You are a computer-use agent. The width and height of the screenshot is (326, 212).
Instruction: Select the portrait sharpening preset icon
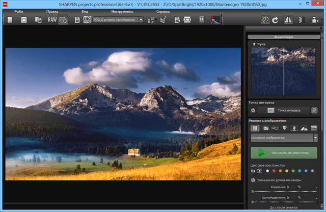294,128
